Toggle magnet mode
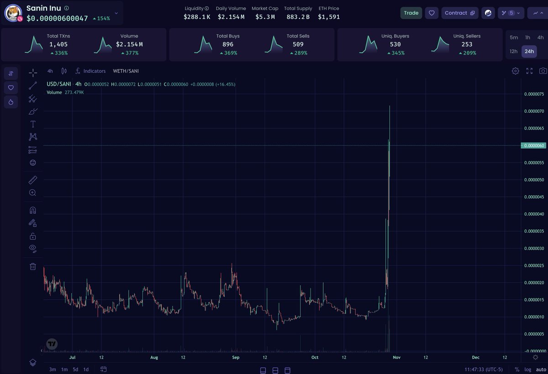Image resolution: width=548 pixels, height=374 pixels. click(x=33, y=210)
